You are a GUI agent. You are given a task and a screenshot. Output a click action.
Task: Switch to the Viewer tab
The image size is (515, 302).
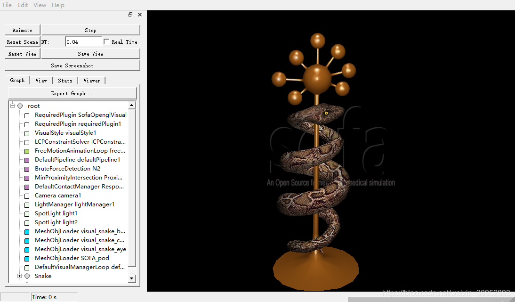(x=92, y=81)
